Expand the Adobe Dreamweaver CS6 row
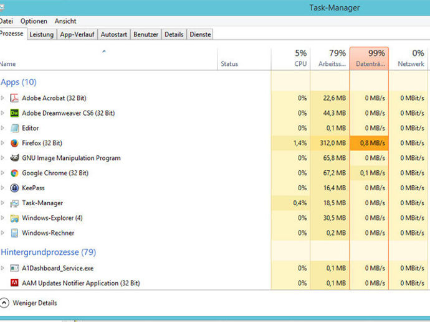This screenshot has width=430, height=322. coord(2,113)
